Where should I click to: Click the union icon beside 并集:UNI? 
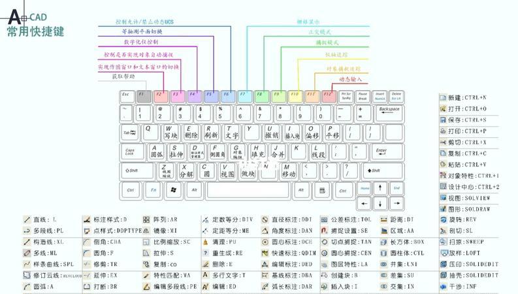click(383, 264)
